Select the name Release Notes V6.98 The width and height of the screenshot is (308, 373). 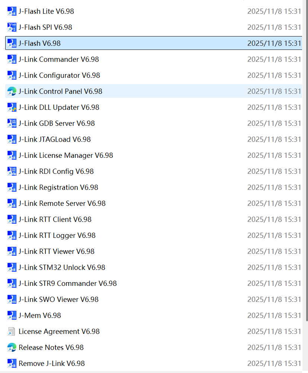coord(51,348)
